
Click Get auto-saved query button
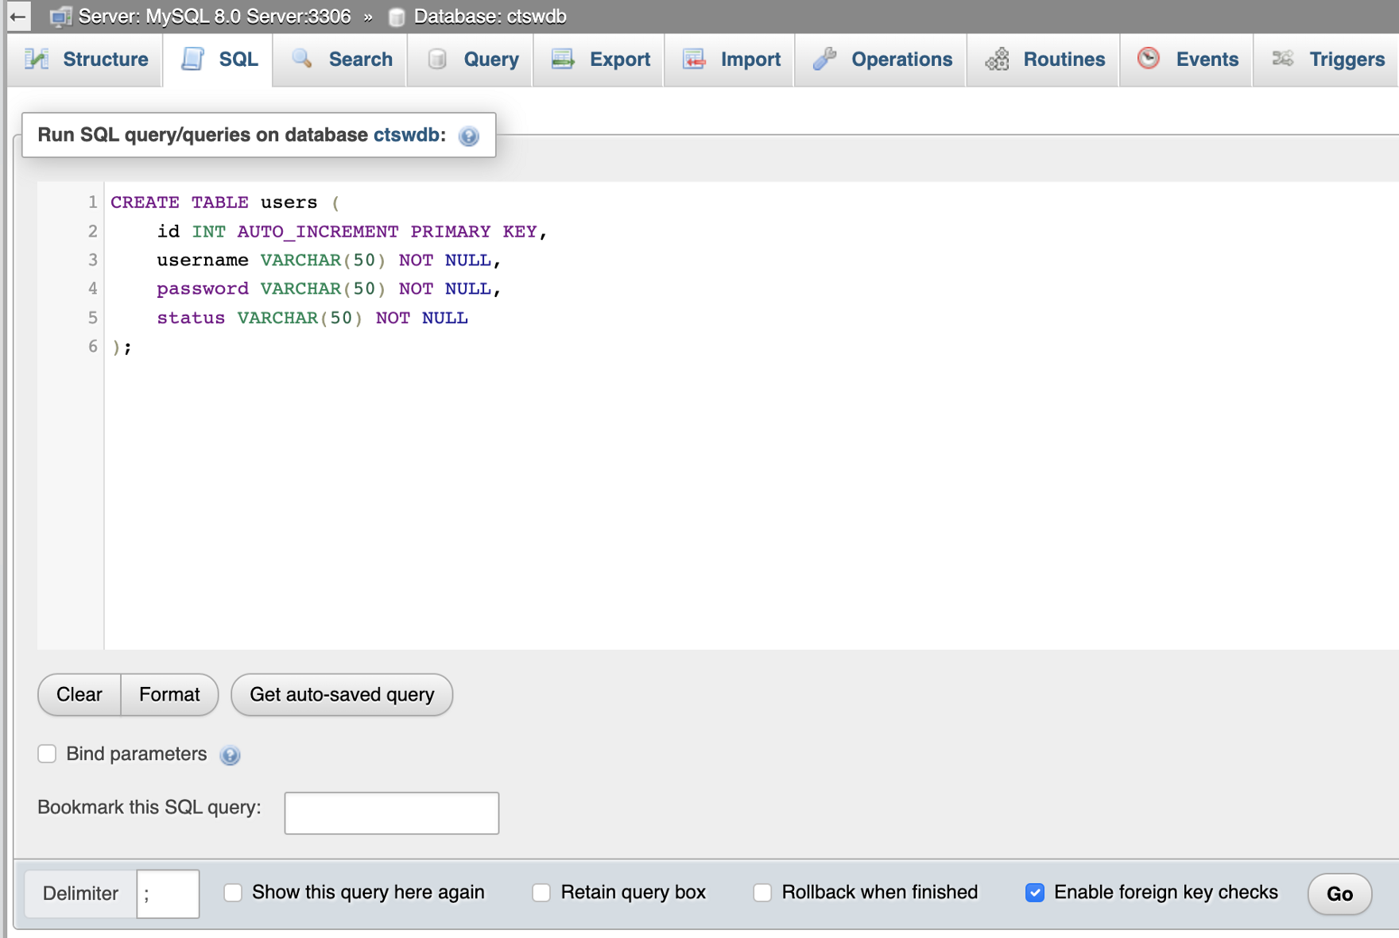[342, 695]
